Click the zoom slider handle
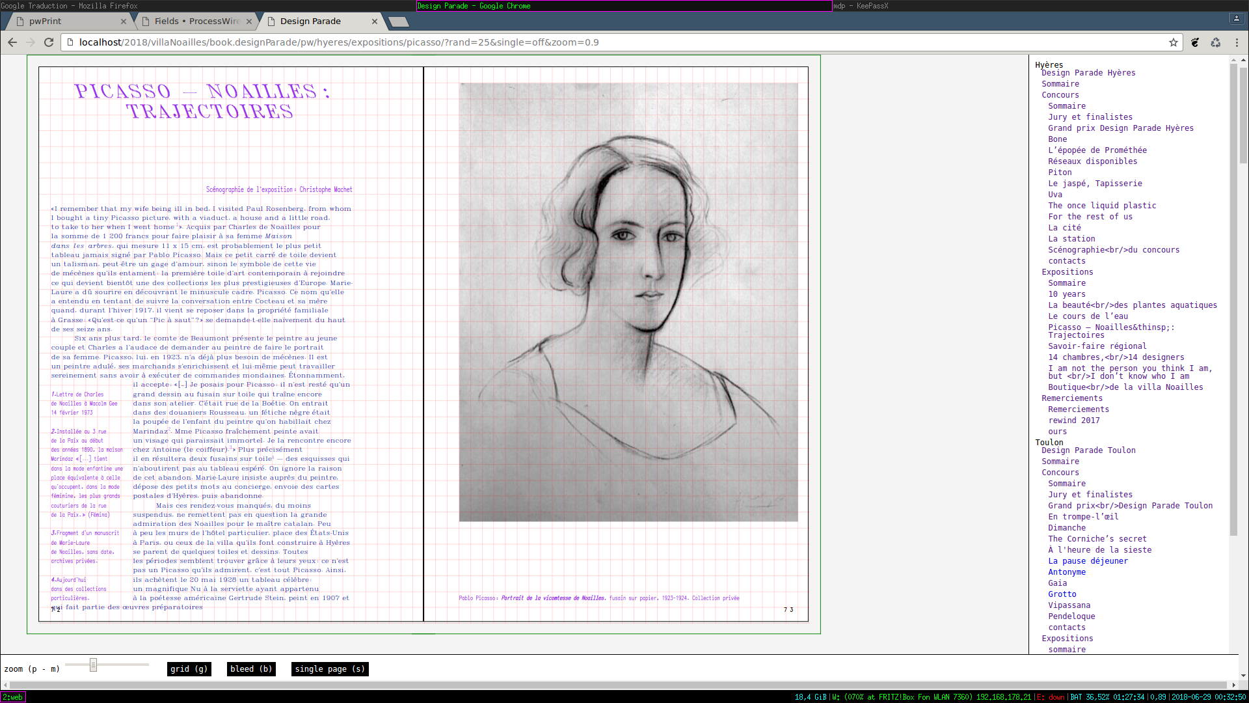 click(x=93, y=665)
